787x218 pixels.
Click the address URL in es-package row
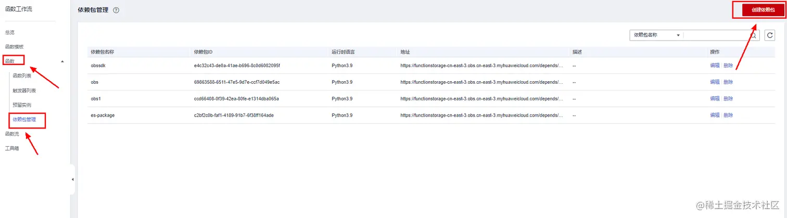481,115
